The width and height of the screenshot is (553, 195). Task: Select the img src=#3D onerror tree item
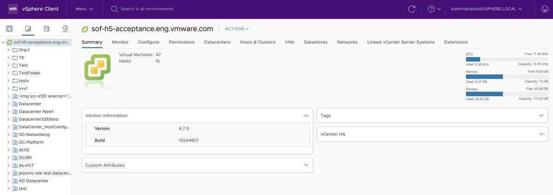tap(45, 96)
